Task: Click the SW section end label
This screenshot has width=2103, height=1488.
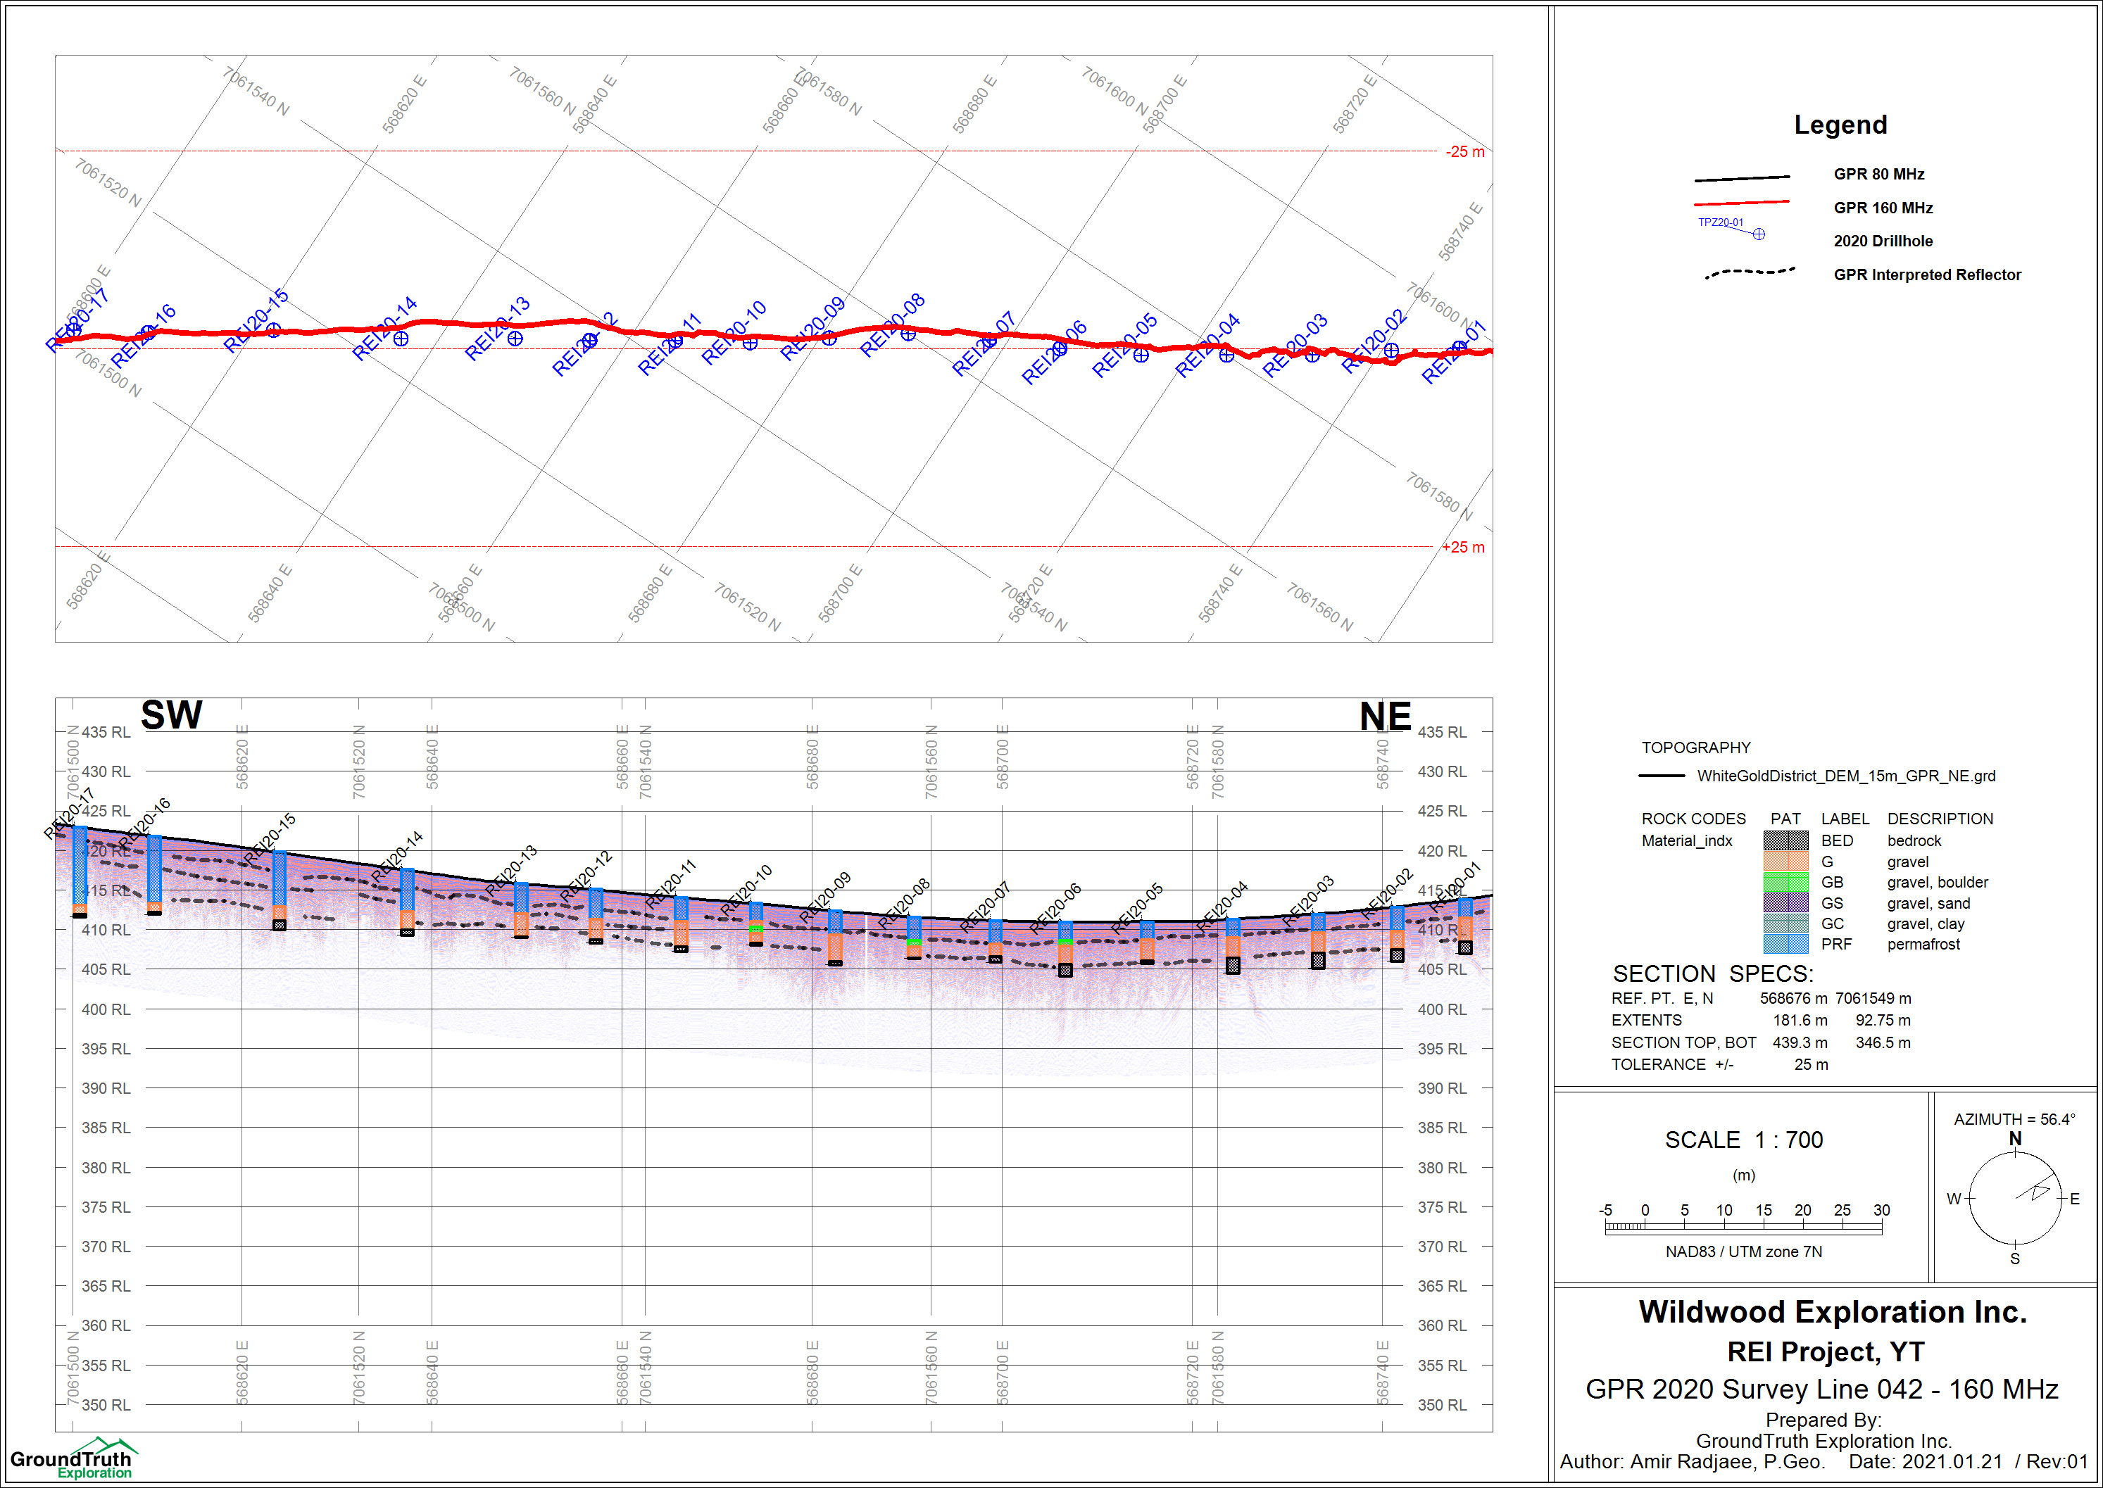Action: pyautogui.click(x=171, y=716)
